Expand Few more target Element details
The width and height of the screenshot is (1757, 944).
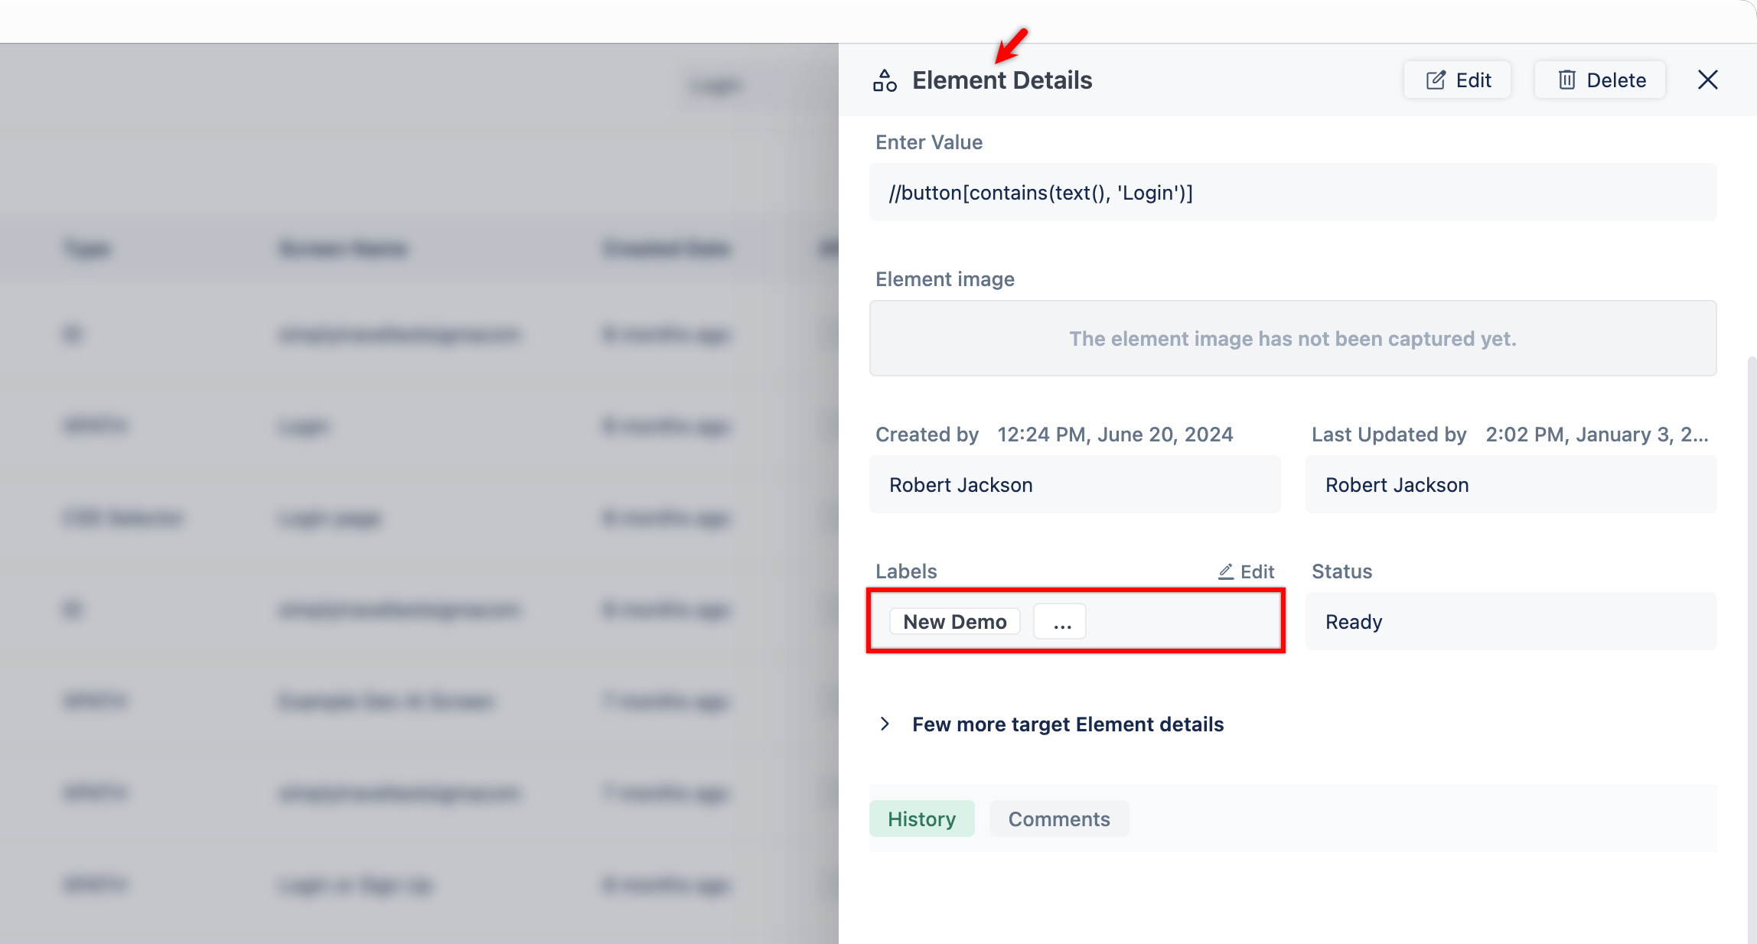[1068, 724]
